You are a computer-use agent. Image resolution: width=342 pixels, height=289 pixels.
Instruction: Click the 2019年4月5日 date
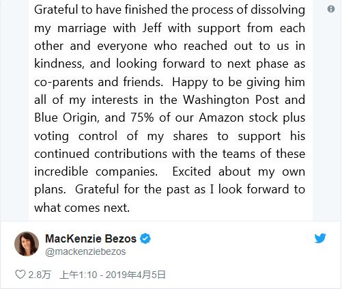point(135,275)
